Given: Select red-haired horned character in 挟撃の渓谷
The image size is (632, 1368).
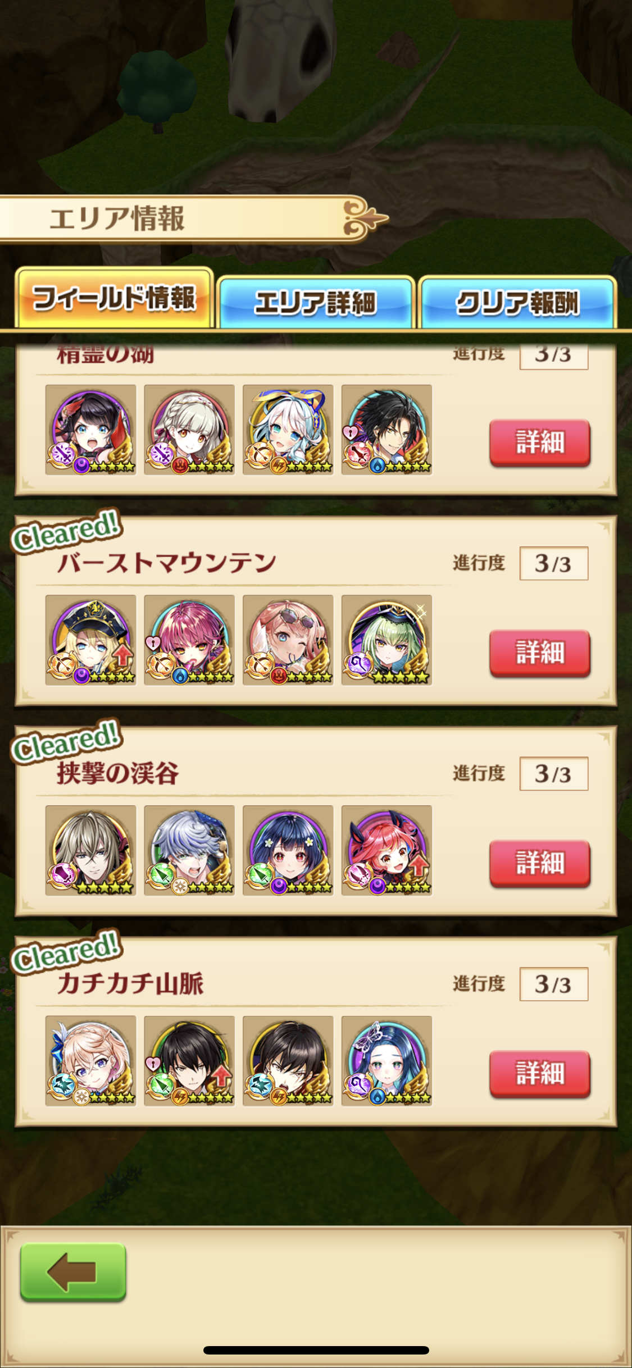Looking at the screenshot, I should click(x=387, y=850).
